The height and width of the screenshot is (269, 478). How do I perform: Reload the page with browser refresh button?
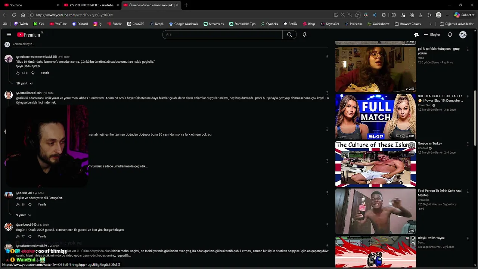point(14,15)
